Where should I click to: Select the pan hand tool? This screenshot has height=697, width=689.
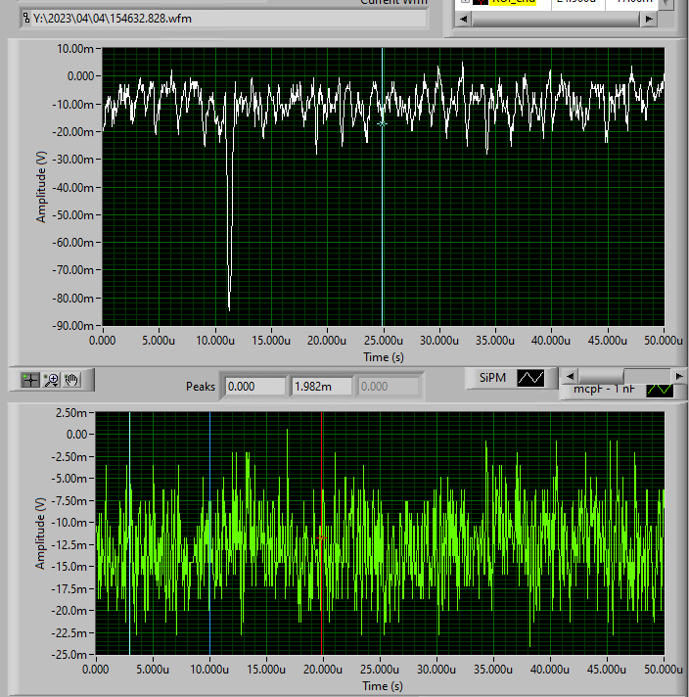[72, 380]
